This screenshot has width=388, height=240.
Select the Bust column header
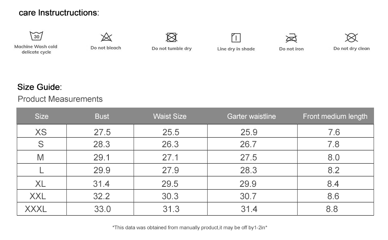point(102,116)
